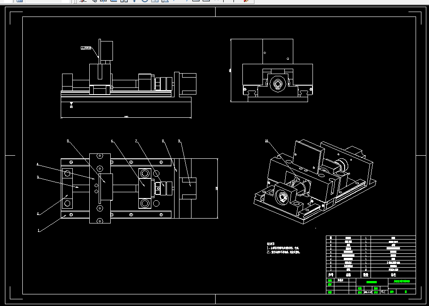Select balloon number 10 beside isometric view

pos(267,141)
